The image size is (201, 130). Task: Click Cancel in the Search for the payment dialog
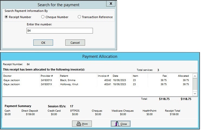click(x=75, y=43)
